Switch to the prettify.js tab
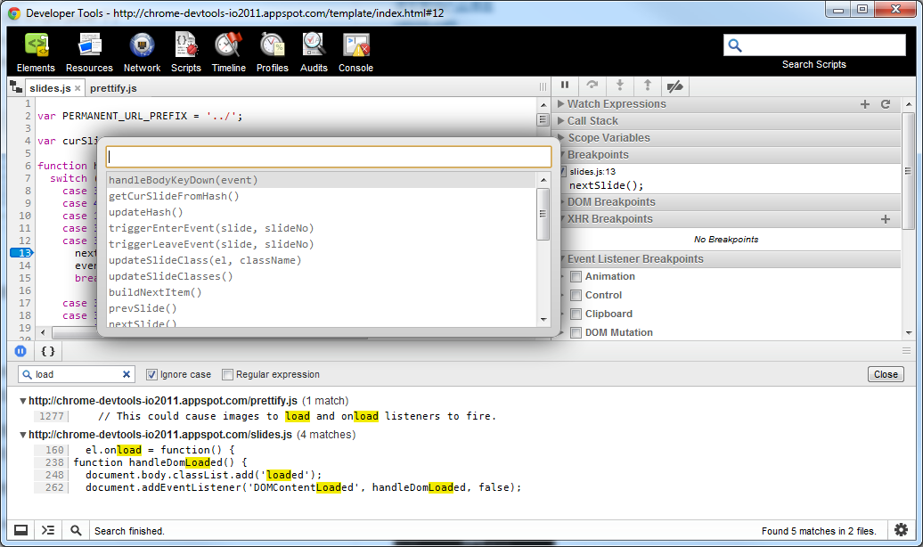 coord(114,88)
